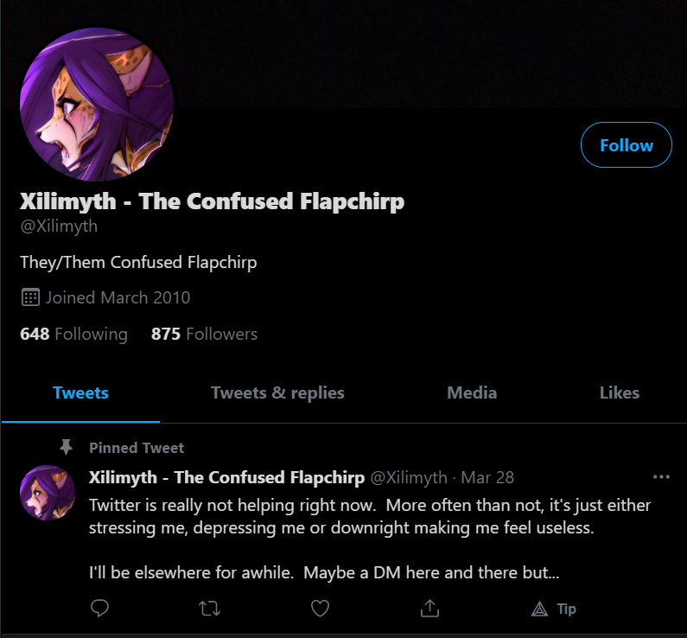Retweet the pinned tweet
687x638 pixels.
tap(209, 609)
